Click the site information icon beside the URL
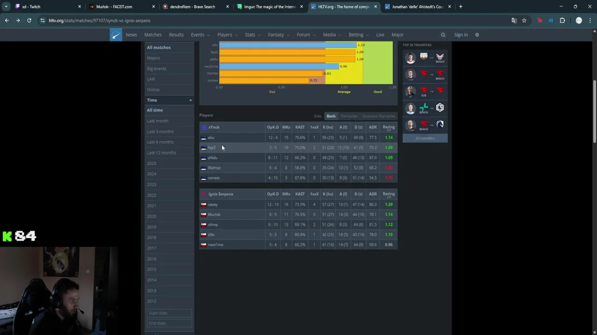The height and width of the screenshot is (335, 597). (x=42, y=20)
